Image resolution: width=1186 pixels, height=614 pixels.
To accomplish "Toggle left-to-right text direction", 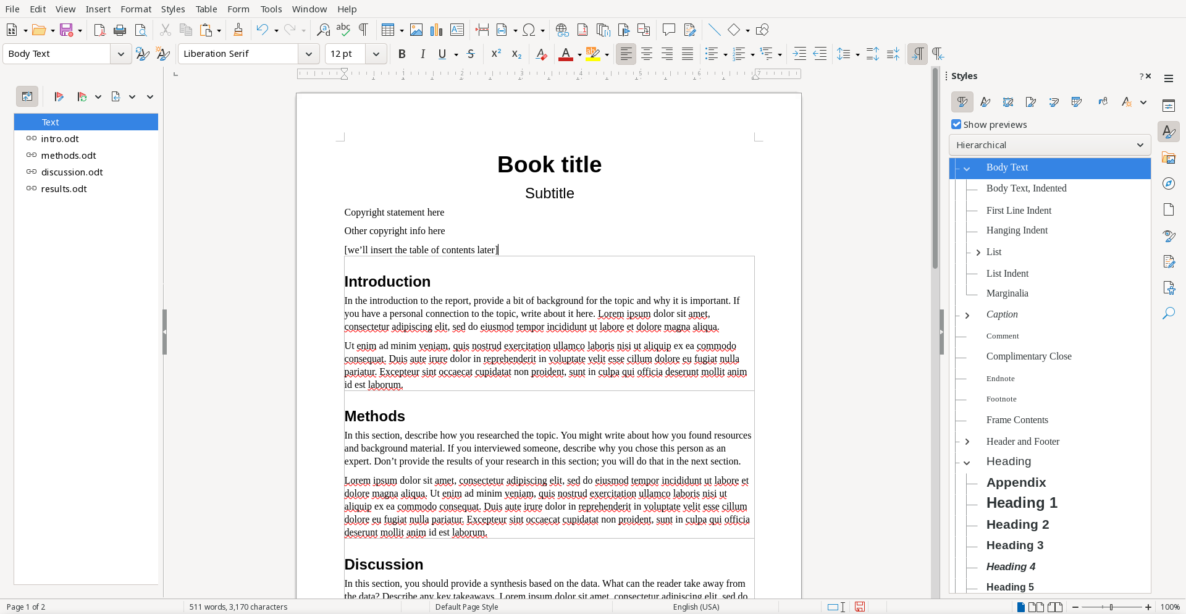I will coord(917,54).
